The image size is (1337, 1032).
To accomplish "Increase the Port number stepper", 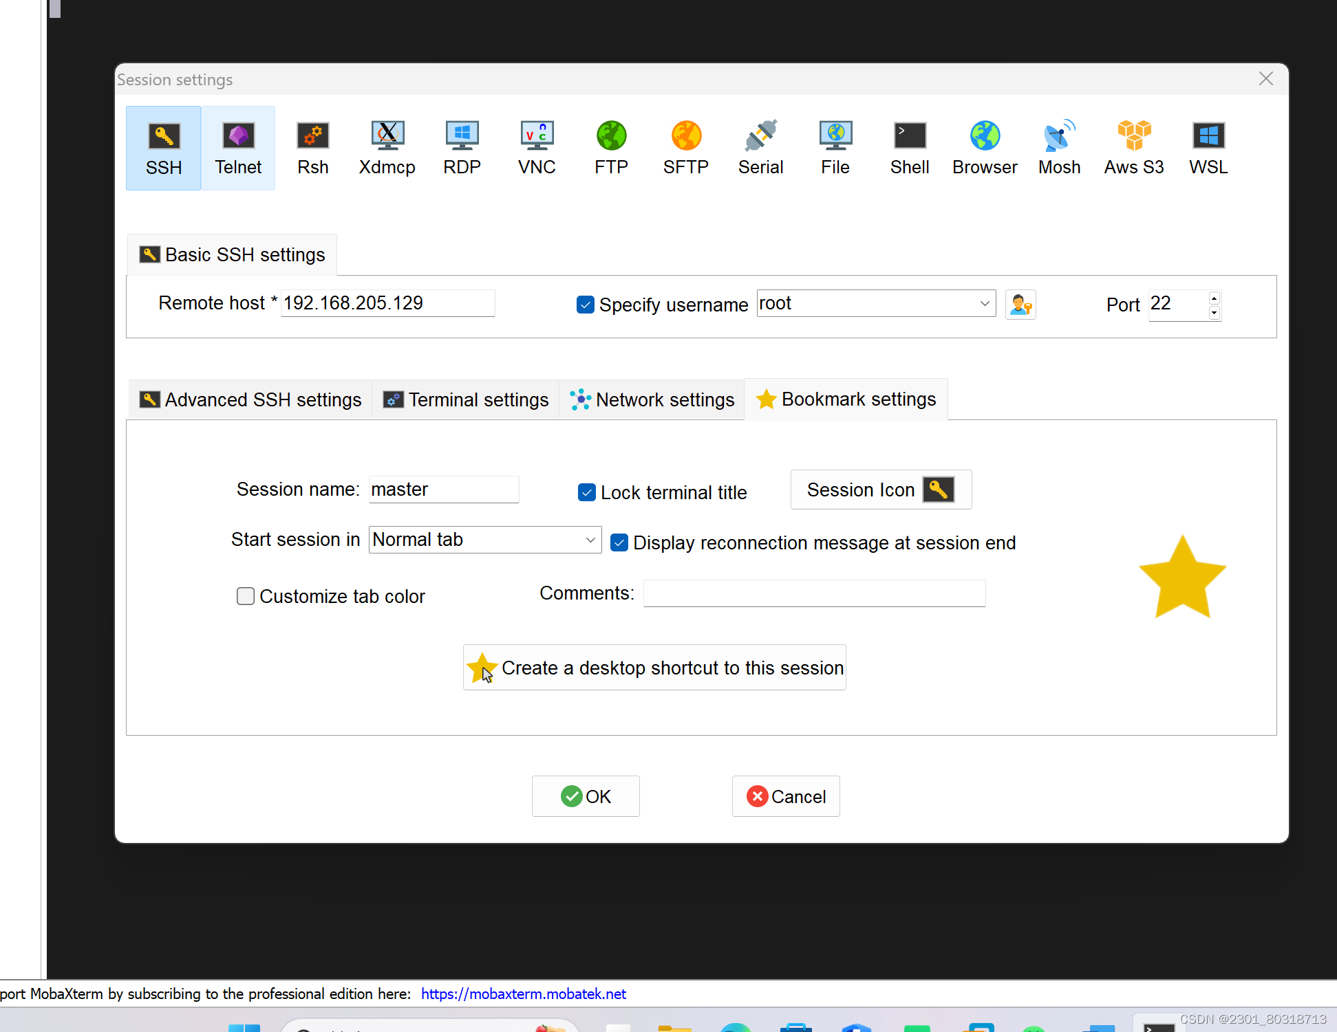I will tap(1215, 298).
